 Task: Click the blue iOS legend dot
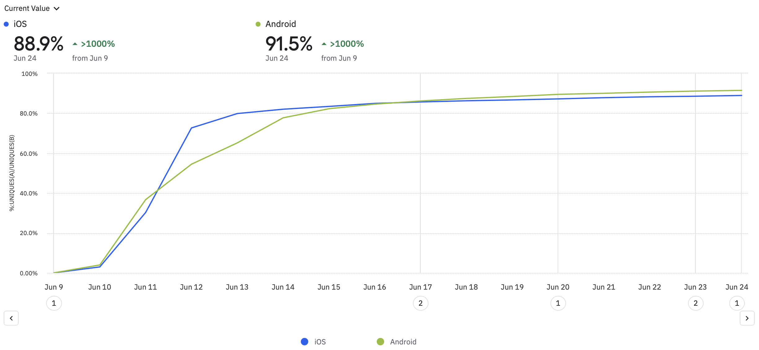pos(305,342)
